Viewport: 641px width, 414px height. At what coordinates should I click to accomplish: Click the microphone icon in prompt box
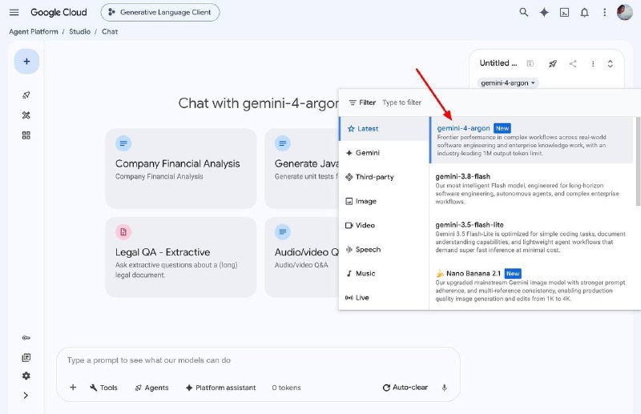445,388
